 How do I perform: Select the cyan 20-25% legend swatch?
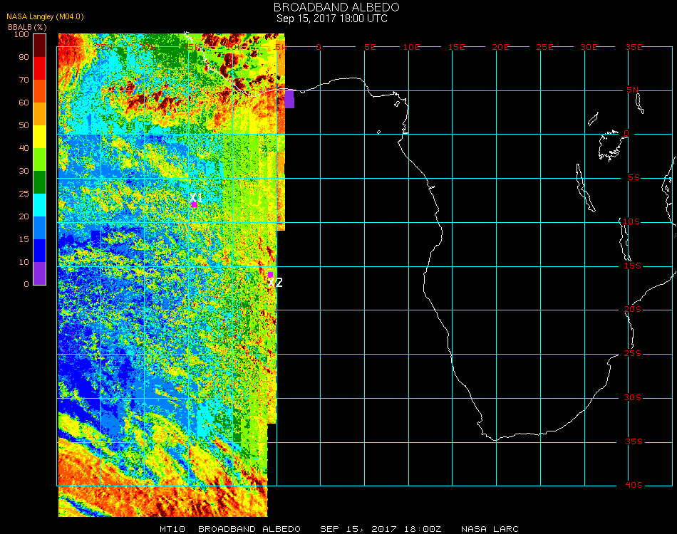(x=40, y=204)
